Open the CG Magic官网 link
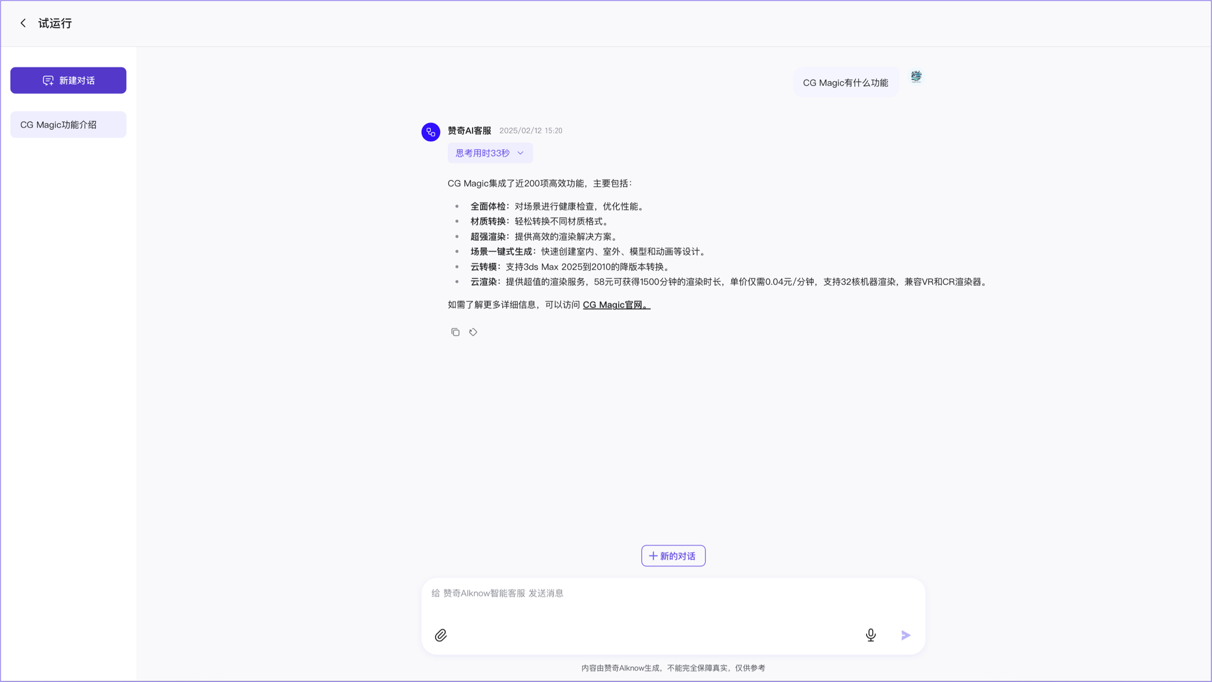The image size is (1212, 682). [616, 305]
